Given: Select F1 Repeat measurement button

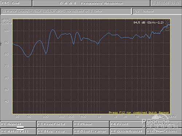Looking at the screenshot, I should click(18, 124).
